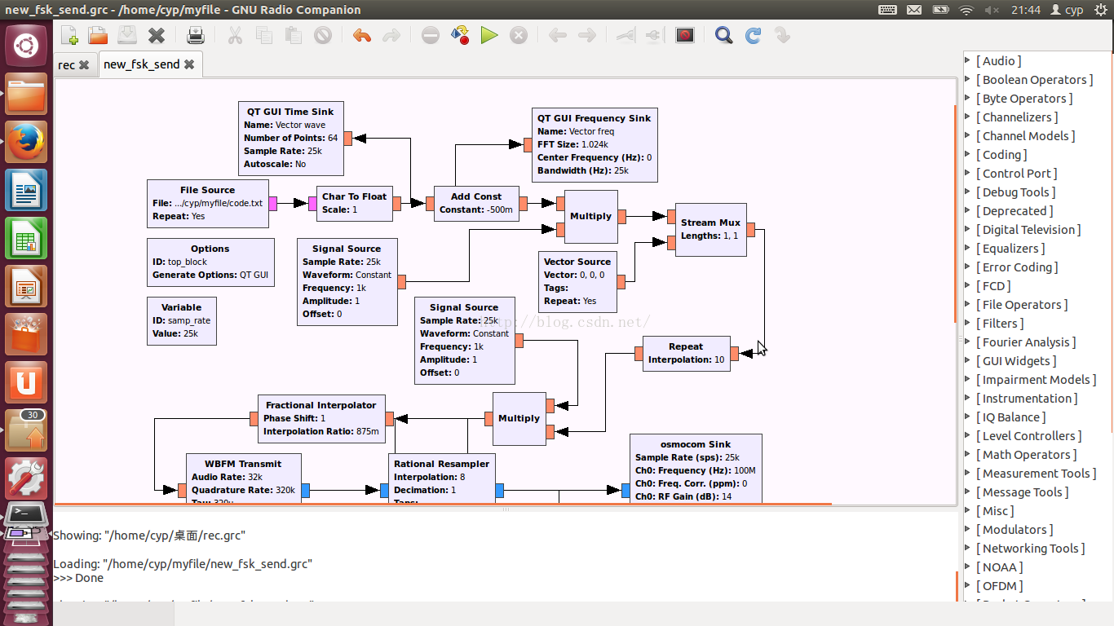Select the File Source block
Image resolution: width=1114 pixels, height=626 pixels.
pos(207,203)
